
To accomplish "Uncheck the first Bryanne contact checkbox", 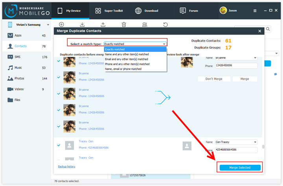I will (59, 61).
